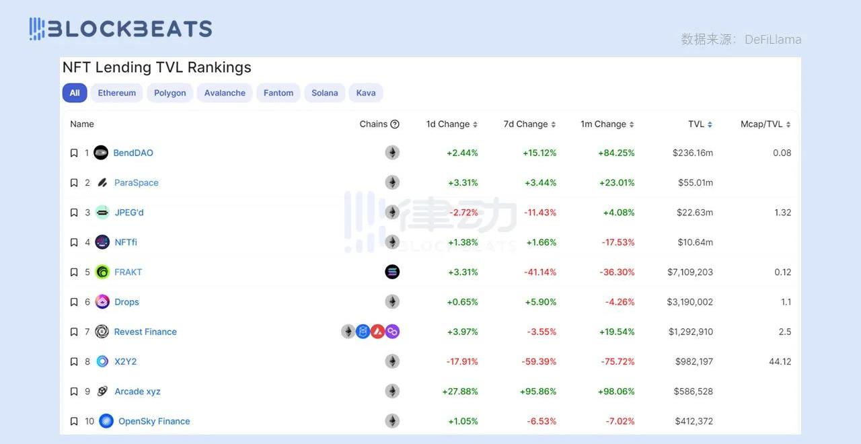The image size is (861, 444).
Task: Click the BendDAO protocol logo icon
Action: point(101,153)
